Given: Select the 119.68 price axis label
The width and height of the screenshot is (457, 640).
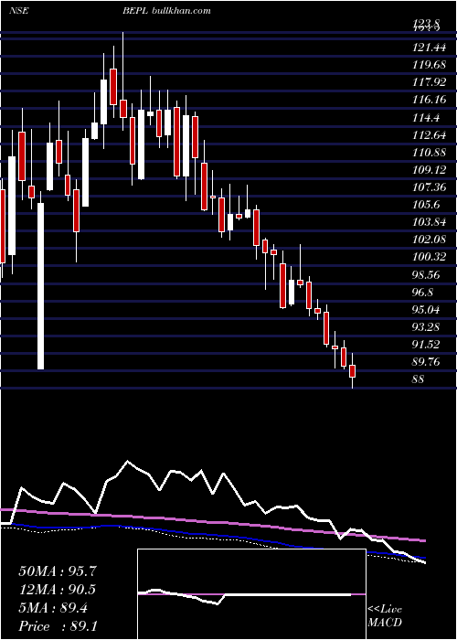Looking at the screenshot, I should point(429,65).
